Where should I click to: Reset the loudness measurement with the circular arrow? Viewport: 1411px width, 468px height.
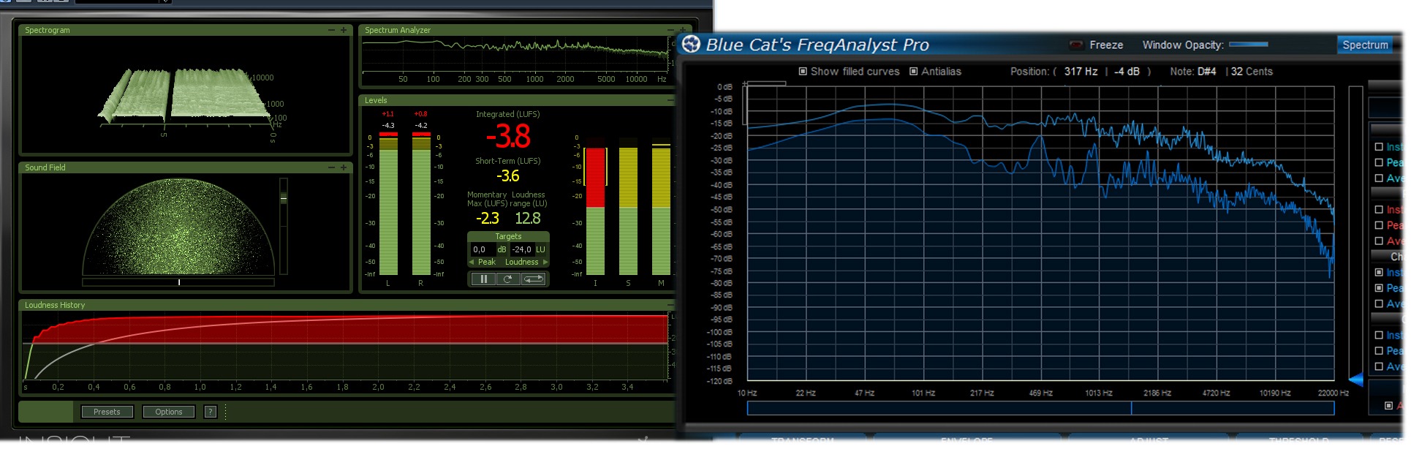click(507, 279)
